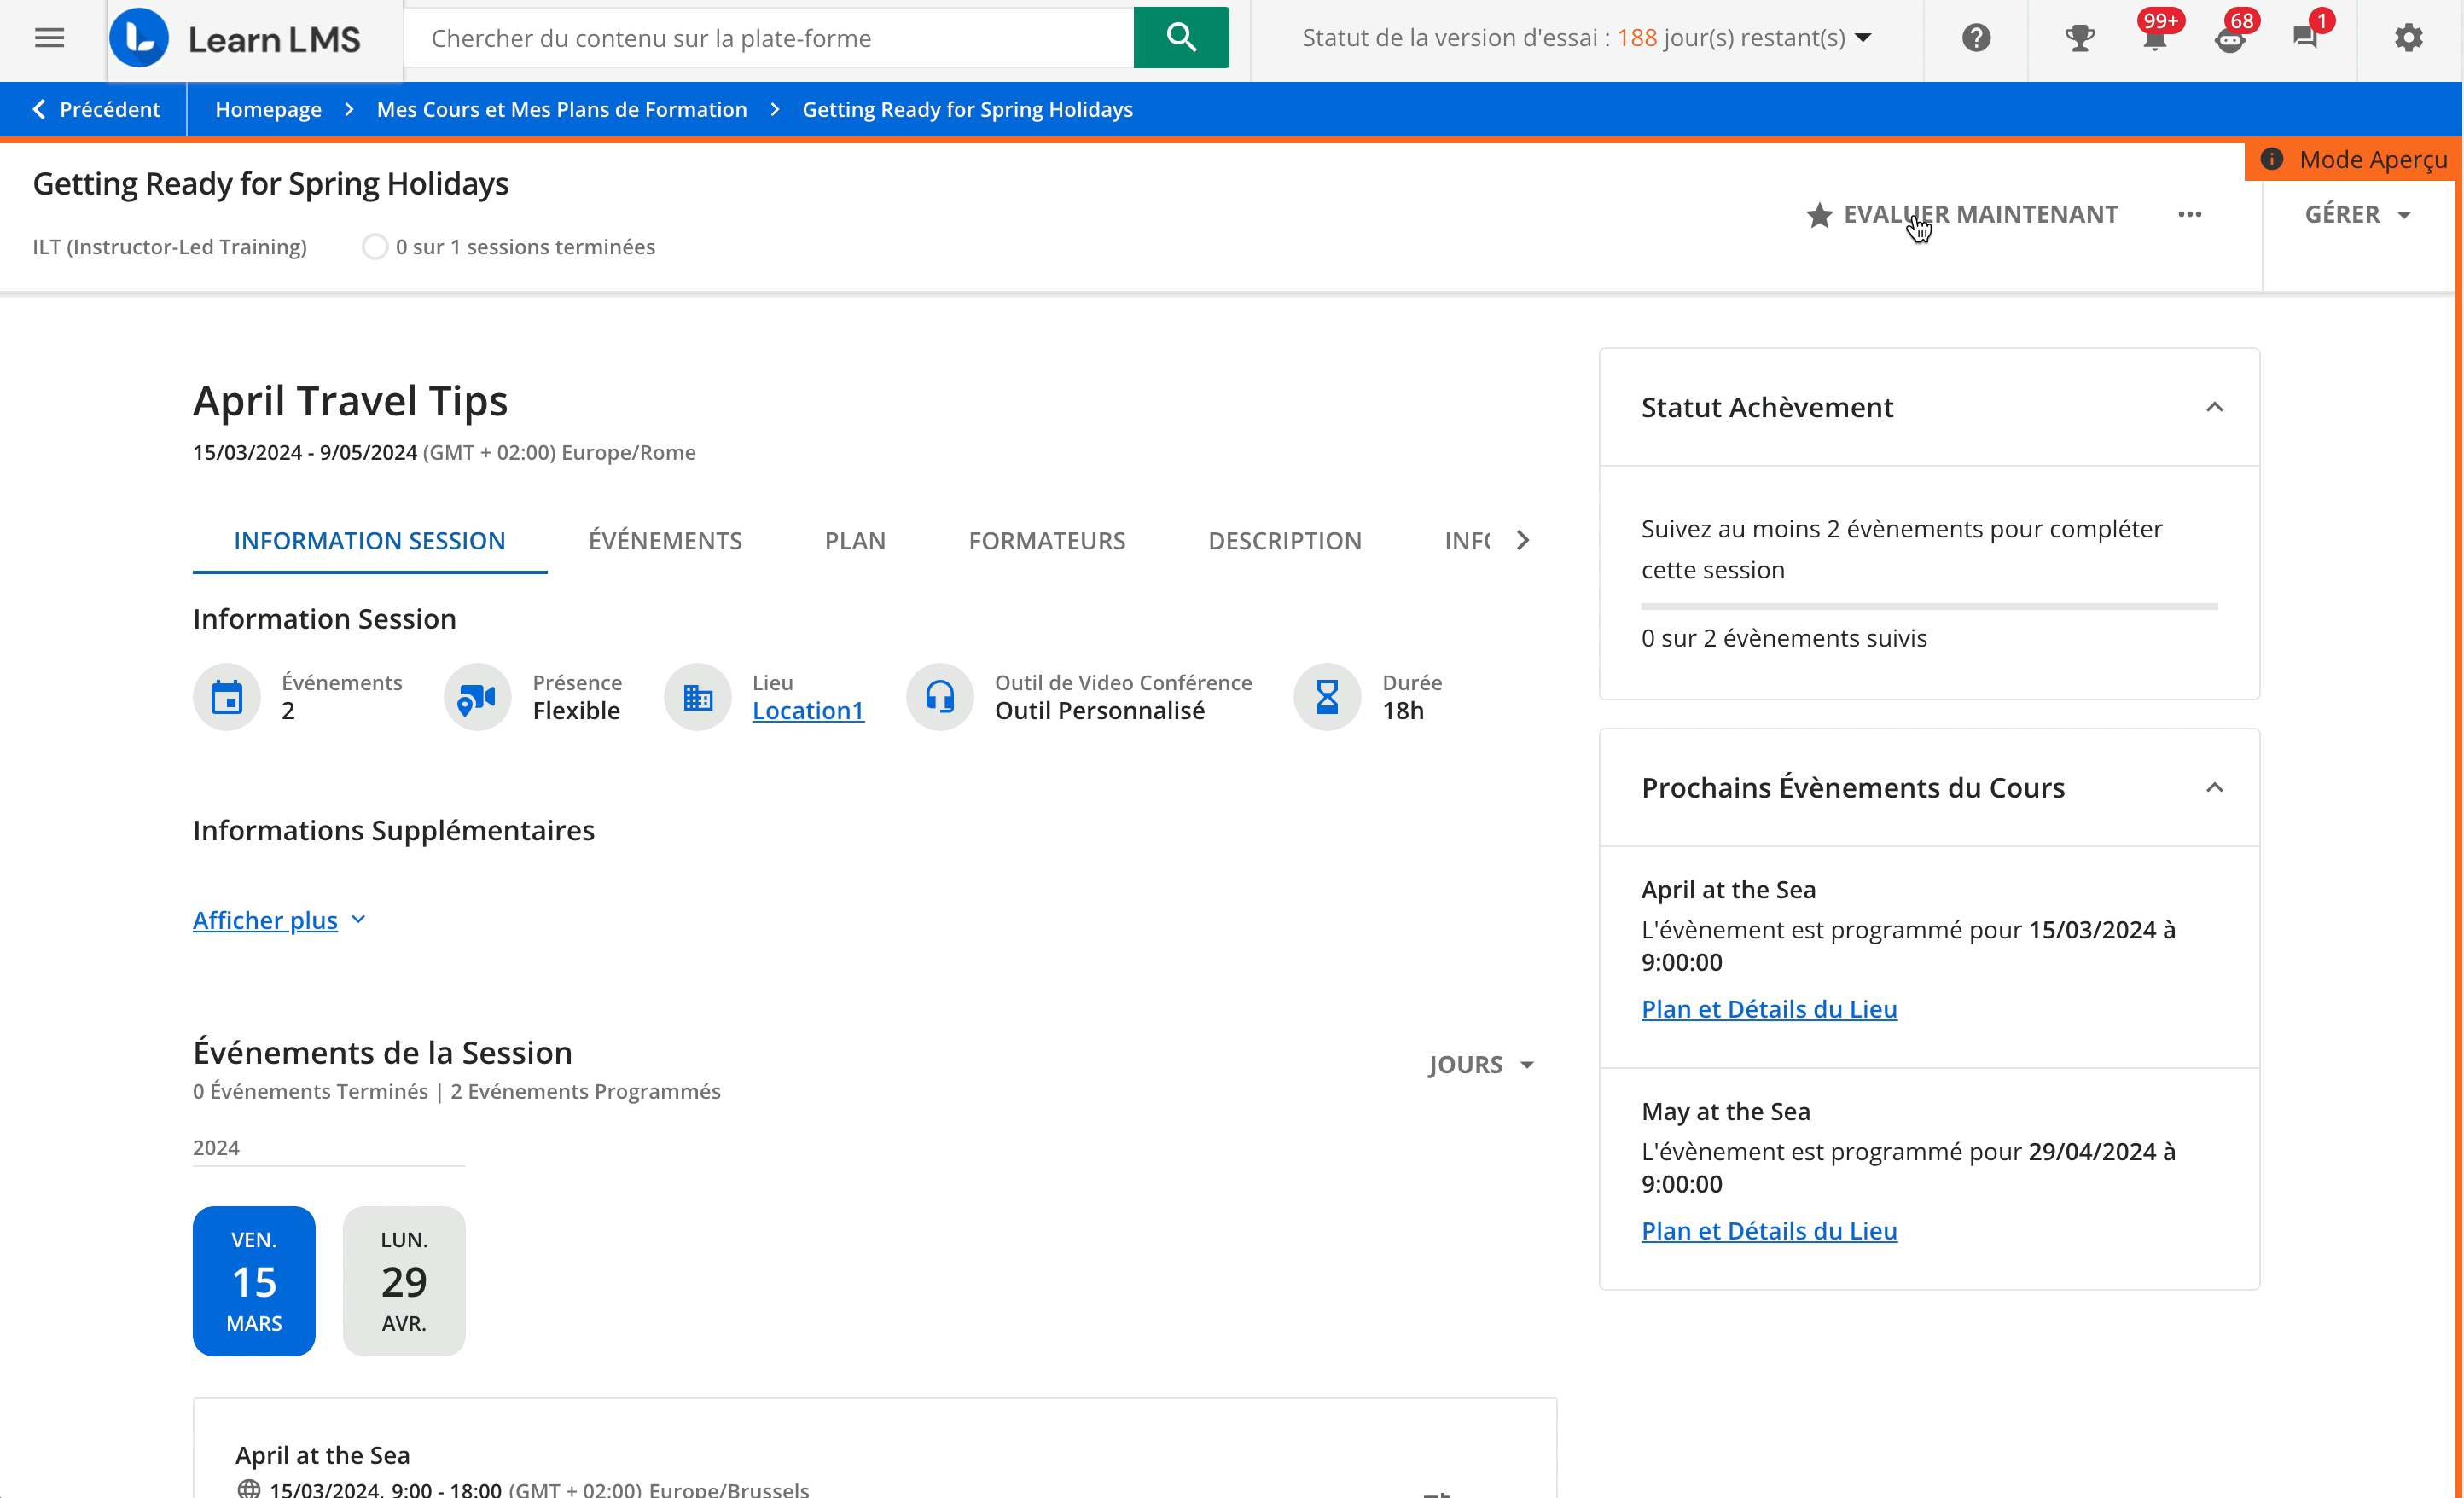Open the help question mark icon
This screenshot has width=2464, height=1498.
pos(1976,38)
